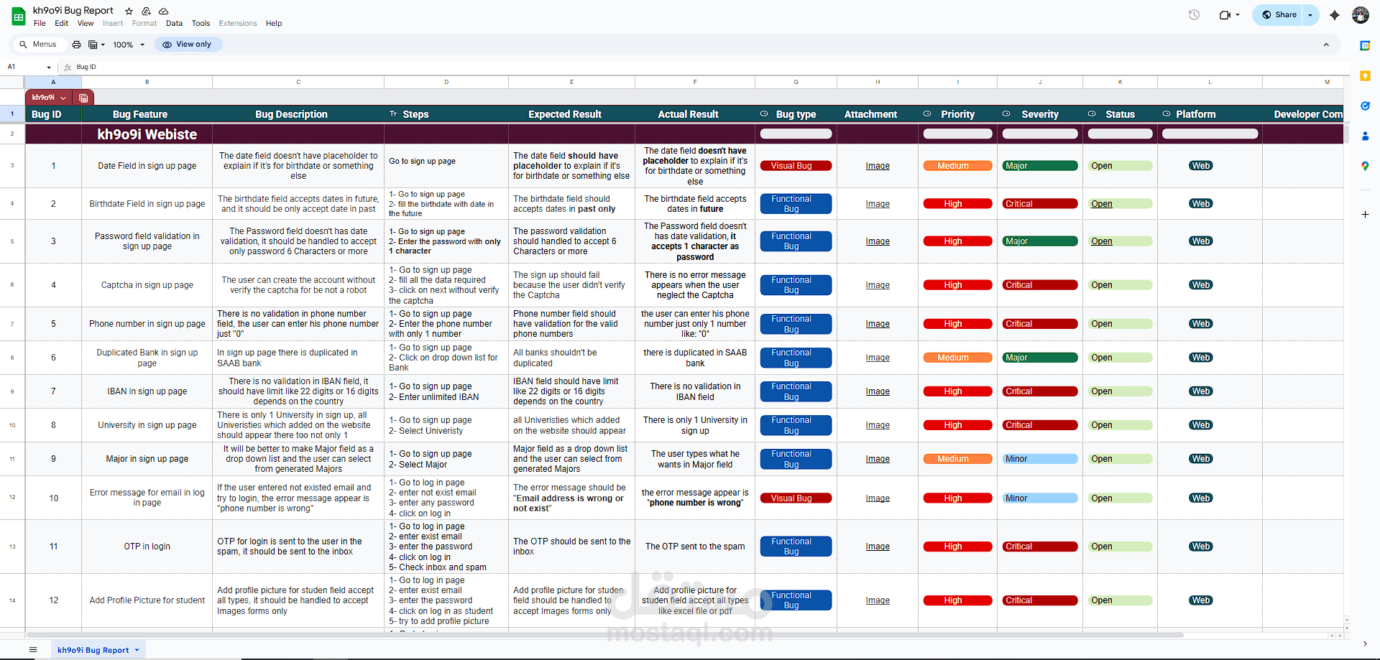This screenshot has width=1380, height=660.
Task: Open the Gemini sparkle assistant icon
Action: pos(1335,14)
